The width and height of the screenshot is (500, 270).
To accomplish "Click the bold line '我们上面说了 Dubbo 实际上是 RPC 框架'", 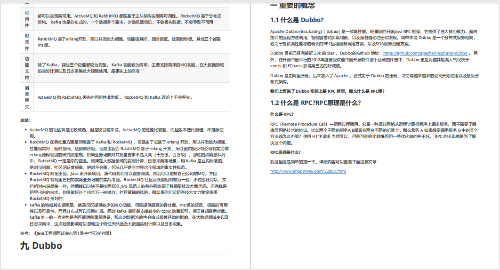I will click(327, 91).
